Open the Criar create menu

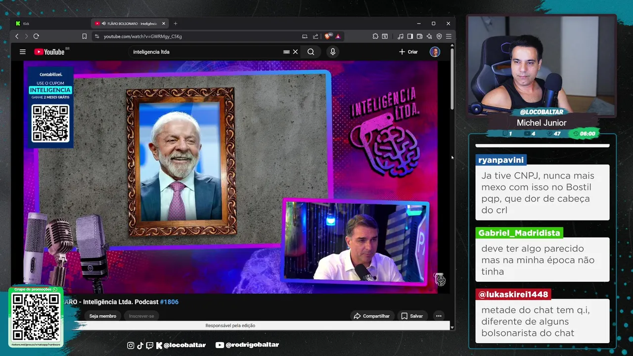[x=408, y=51]
